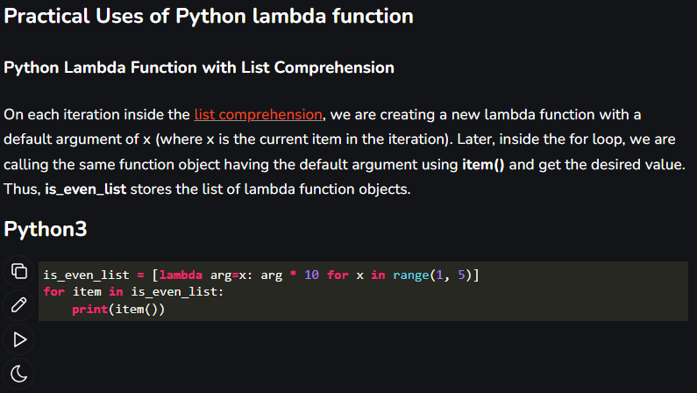Viewport: 697px width, 393px height.
Task: Click the number 10 in the code
Action: pos(311,275)
